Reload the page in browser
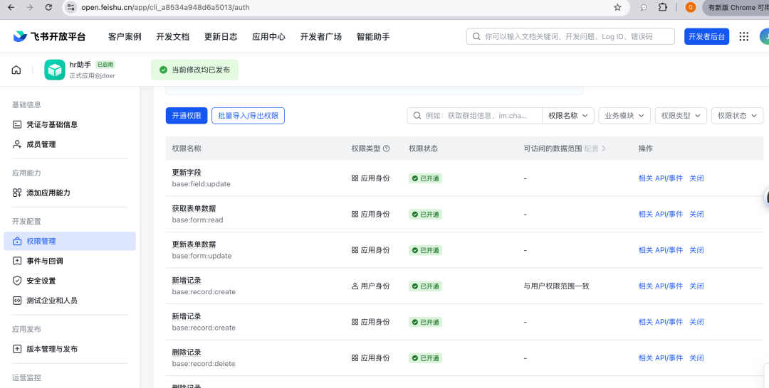Viewport: 769px width, 388px height. click(48, 7)
